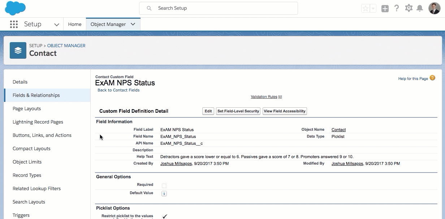Open the App Launcher grid icon

14,24
